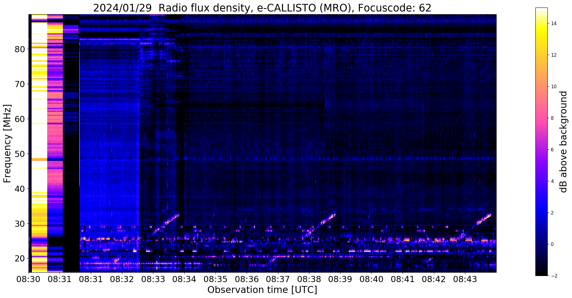Click the 'dB above background' colorbar label

(x=563, y=142)
